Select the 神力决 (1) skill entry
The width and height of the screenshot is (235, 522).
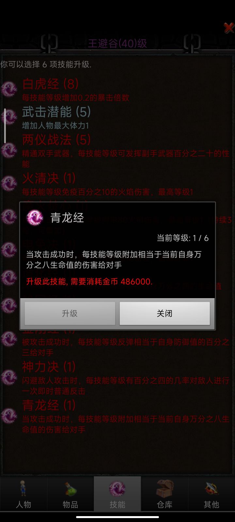point(117,377)
